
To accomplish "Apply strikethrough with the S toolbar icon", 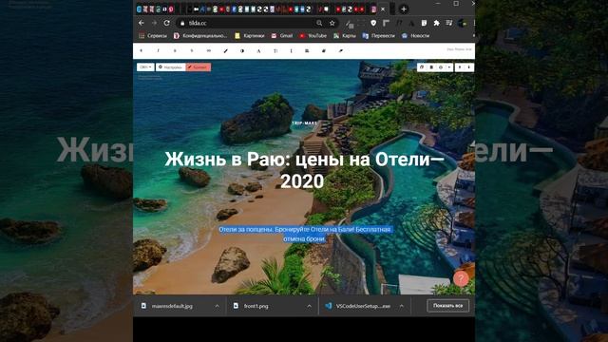I will (x=192, y=50).
